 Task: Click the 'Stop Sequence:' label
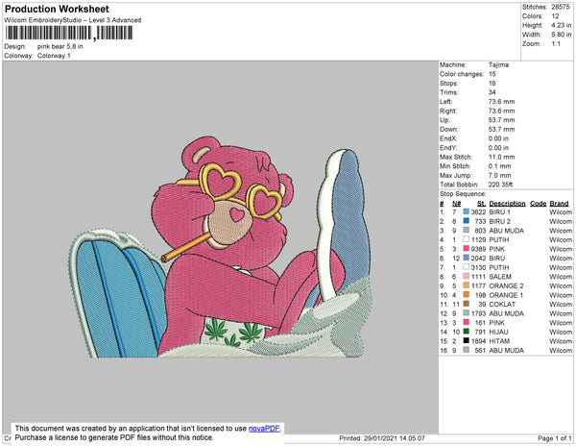coord(463,194)
